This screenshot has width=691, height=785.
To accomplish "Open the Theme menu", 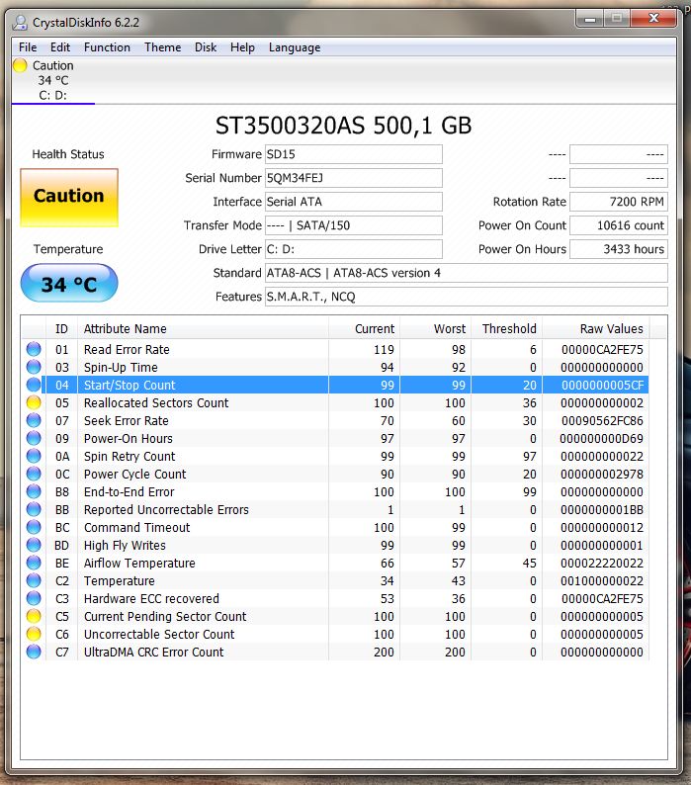I will coord(163,47).
